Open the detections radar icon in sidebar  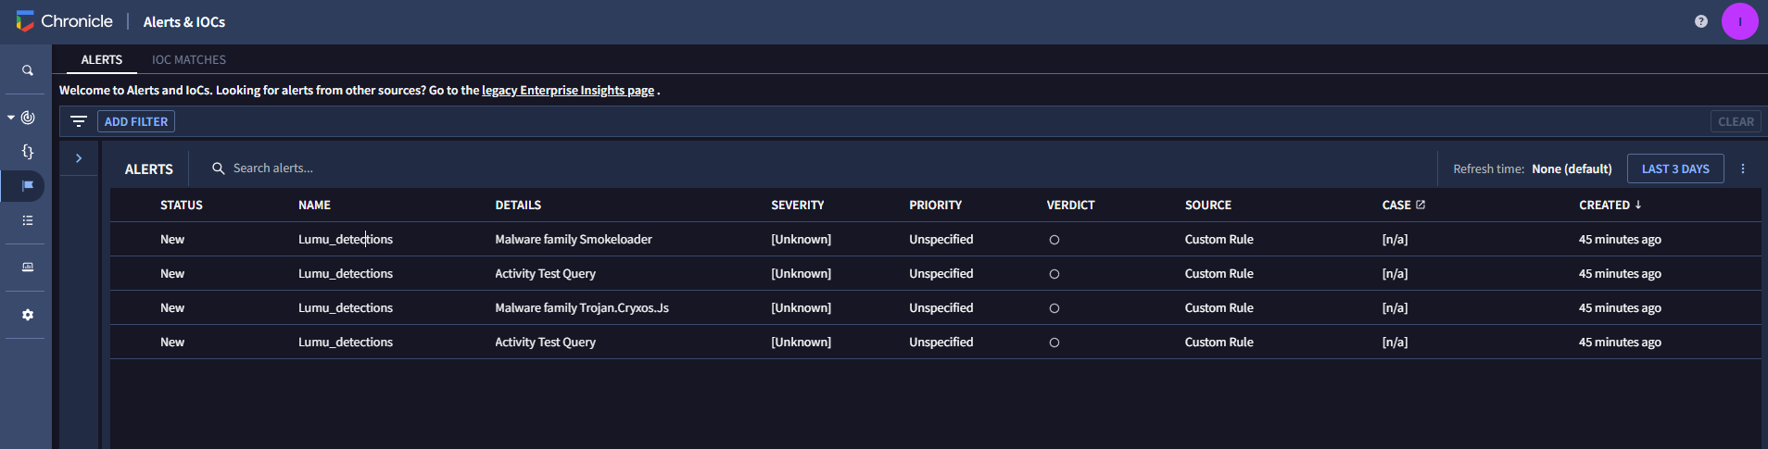pyautogui.click(x=29, y=118)
